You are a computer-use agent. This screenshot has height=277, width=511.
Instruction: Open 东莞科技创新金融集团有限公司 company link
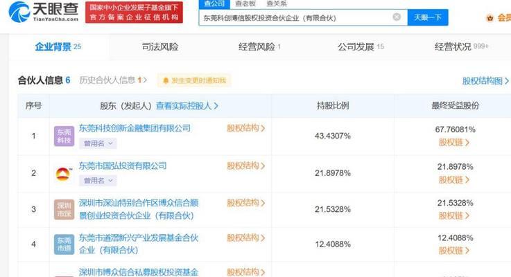pos(135,128)
